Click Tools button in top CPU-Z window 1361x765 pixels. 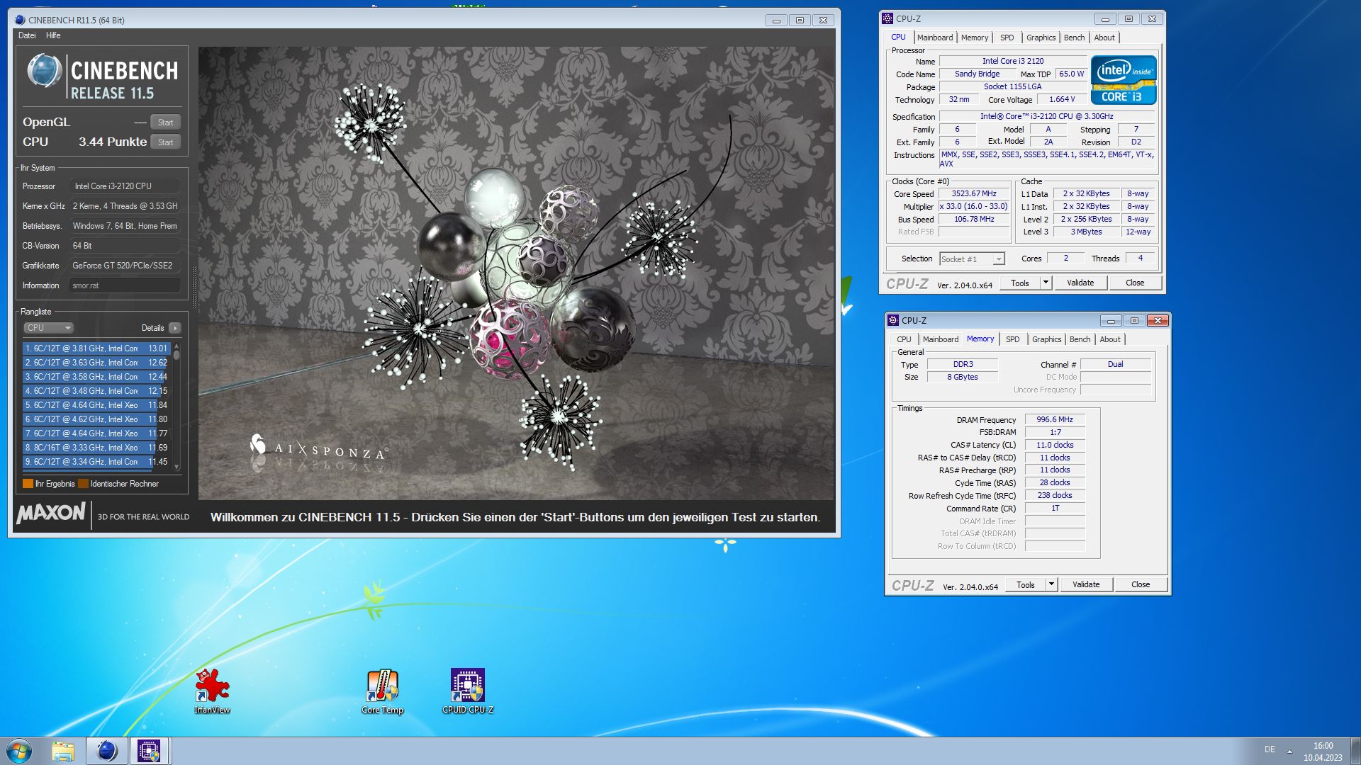coord(1020,283)
